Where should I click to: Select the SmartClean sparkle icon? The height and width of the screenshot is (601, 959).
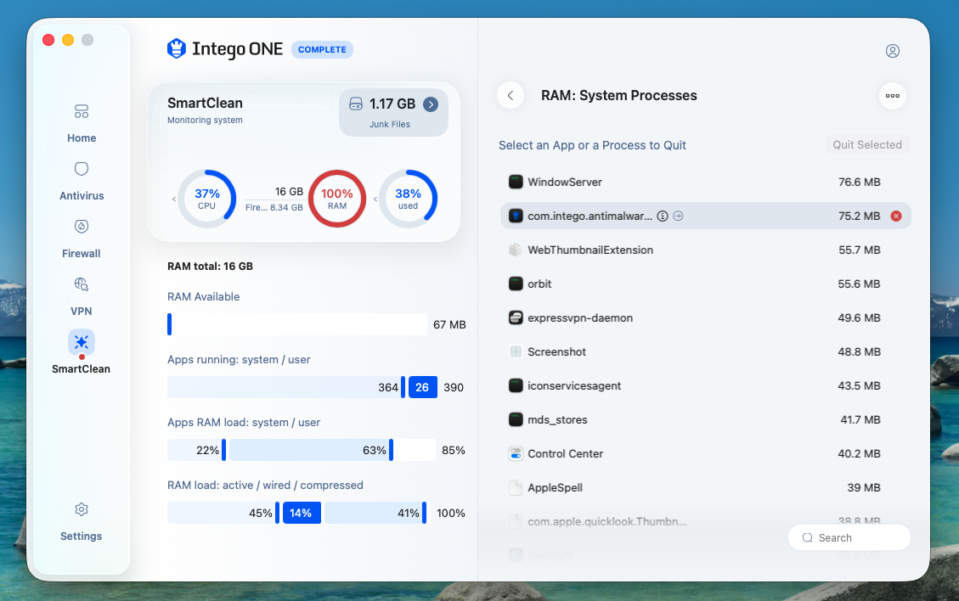click(x=82, y=342)
